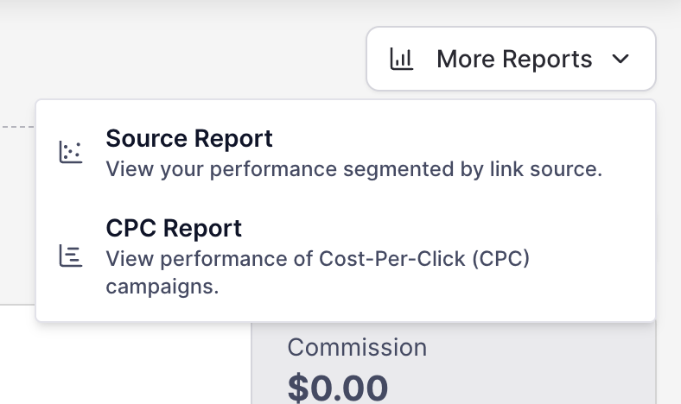Click the Source Report scatter plot icon

pos(70,152)
